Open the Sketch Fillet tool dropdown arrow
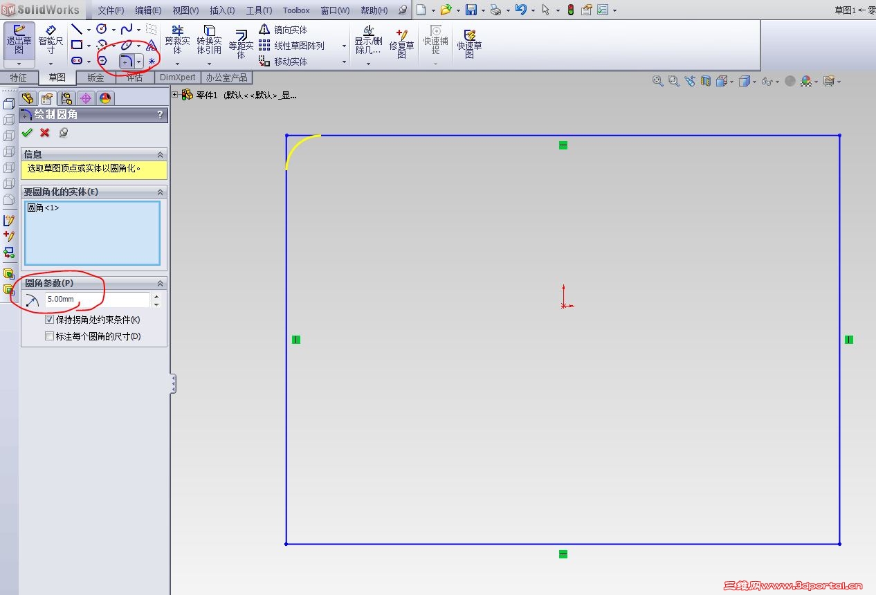Viewport: 876px width, 595px height. (139, 62)
